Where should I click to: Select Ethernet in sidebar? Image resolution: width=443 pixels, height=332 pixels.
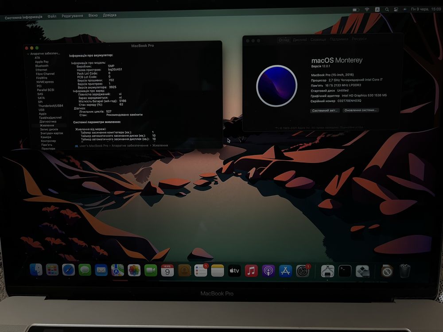[41, 70]
